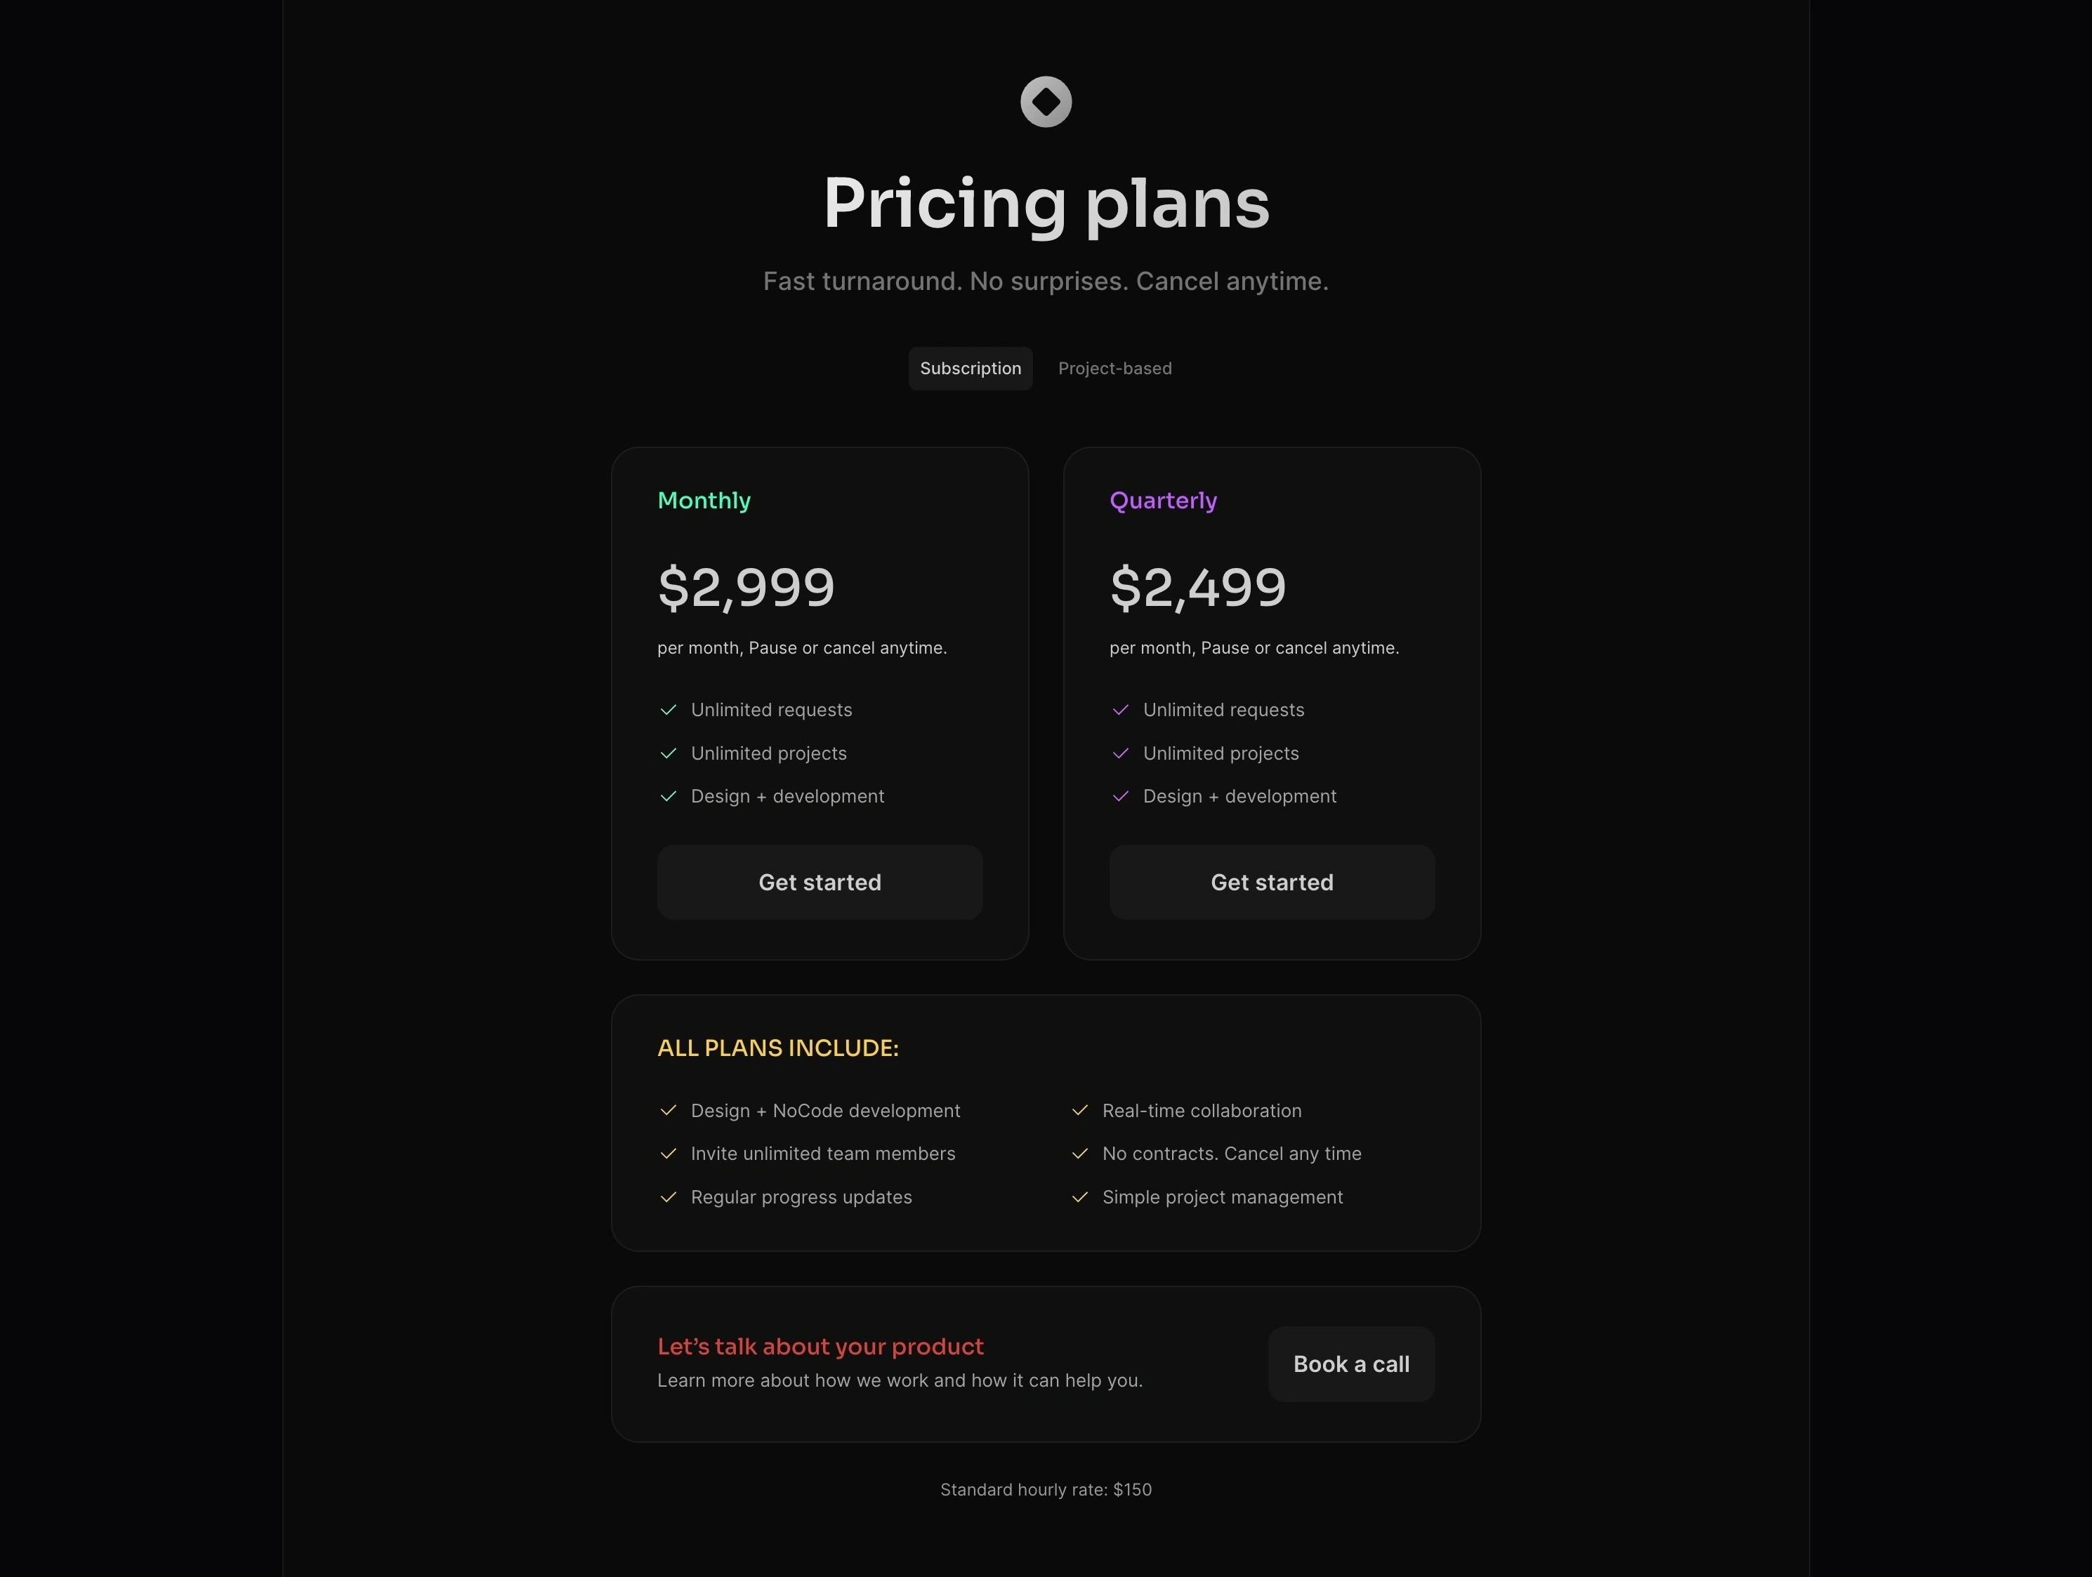Click the $2,499 quarterly price
Screen dimensions: 2092x1577
pos(1198,587)
